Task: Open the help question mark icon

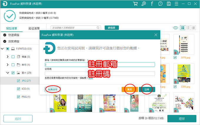Action: pos(160,4)
